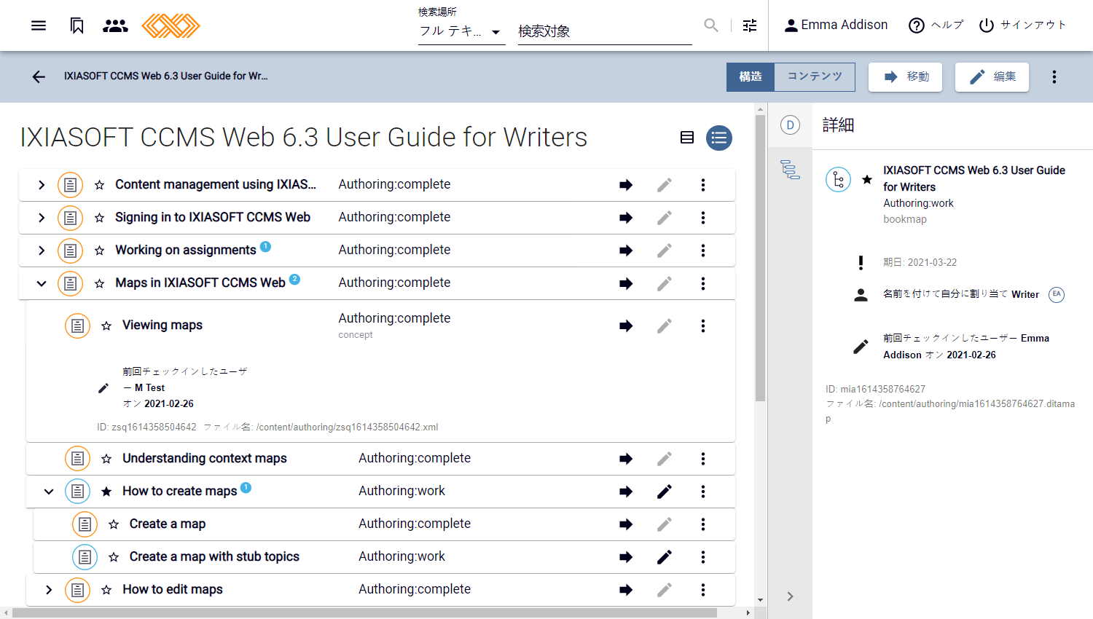Toggle favorite star in details panel
This screenshot has height=619, width=1093.
coord(867,179)
